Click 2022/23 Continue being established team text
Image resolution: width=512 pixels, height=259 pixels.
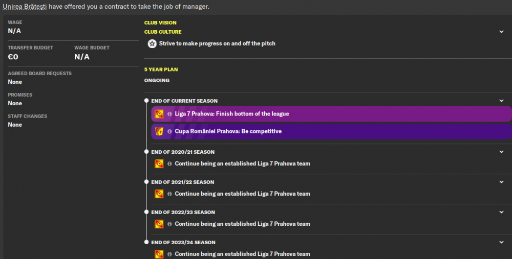[x=243, y=224]
